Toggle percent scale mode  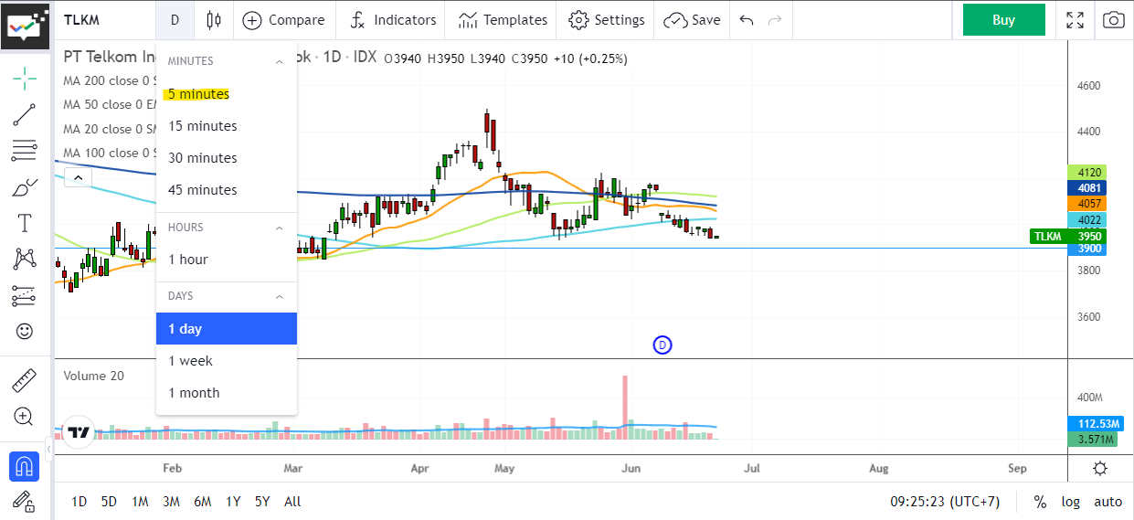tap(1040, 502)
